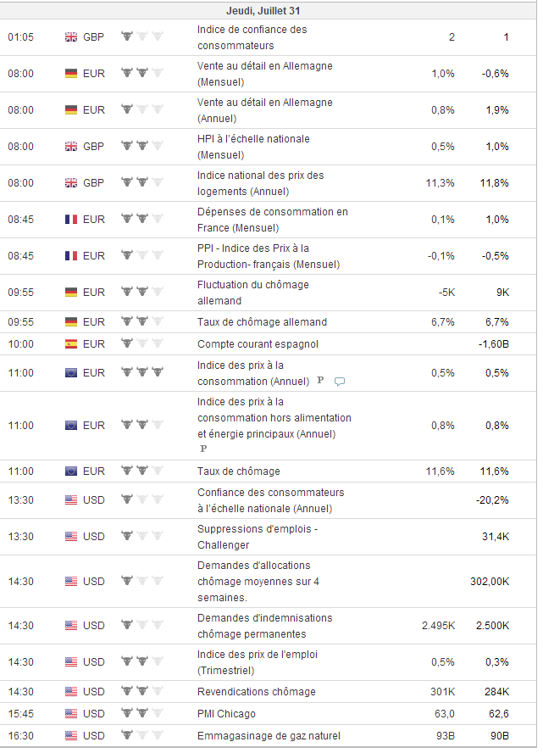View "Vente au détail en Allemagne (Mensuel)" details
543x753 pixels.
(264, 74)
